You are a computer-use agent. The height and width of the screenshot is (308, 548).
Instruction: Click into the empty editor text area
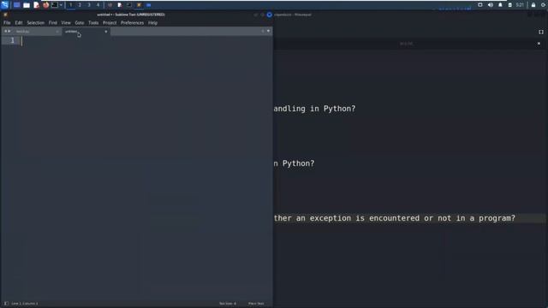[x=146, y=168]
